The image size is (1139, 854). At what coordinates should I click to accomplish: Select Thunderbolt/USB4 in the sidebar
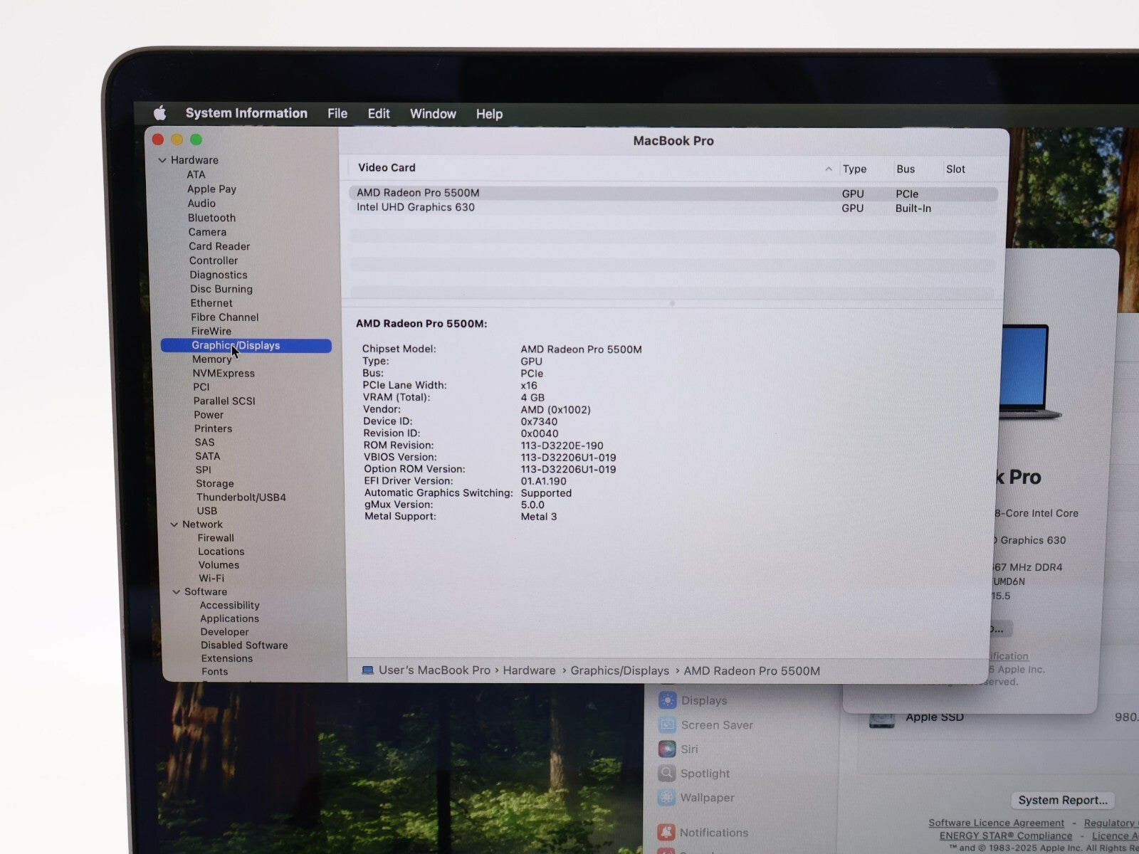tap(241, 497)
